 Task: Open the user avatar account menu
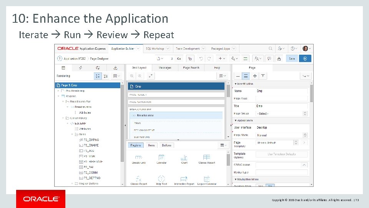pos(307,49)
